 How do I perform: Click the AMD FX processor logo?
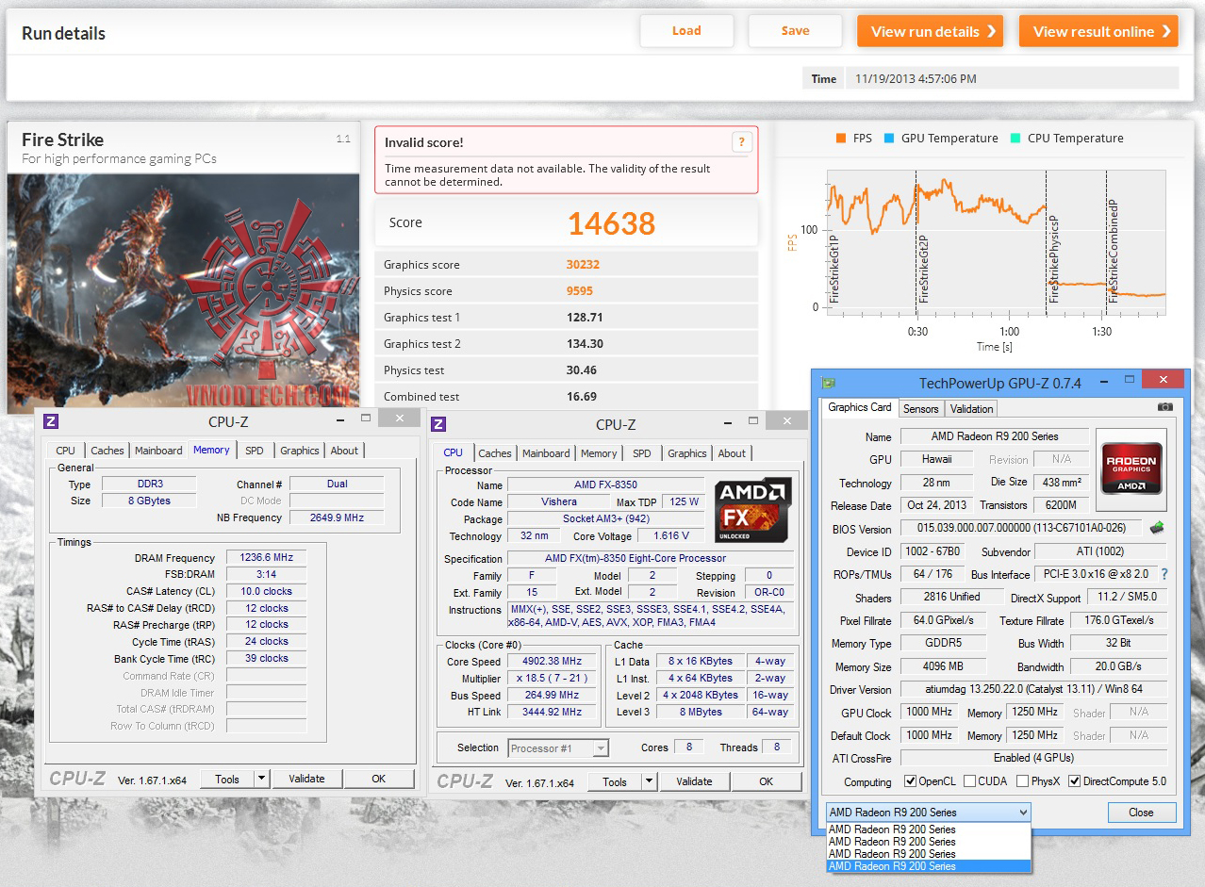coord(752,509)
